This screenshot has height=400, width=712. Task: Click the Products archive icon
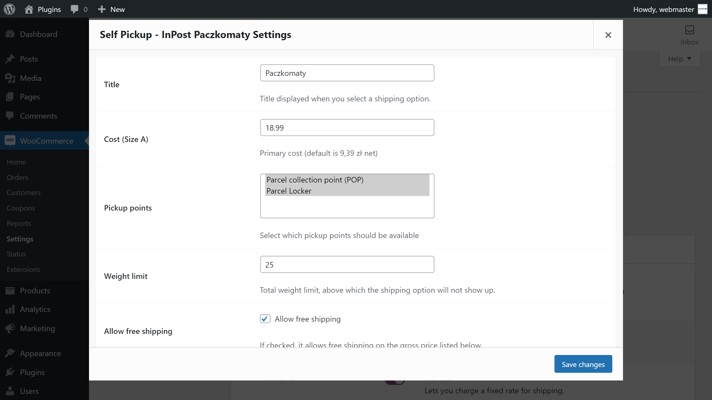coord(10,291)
